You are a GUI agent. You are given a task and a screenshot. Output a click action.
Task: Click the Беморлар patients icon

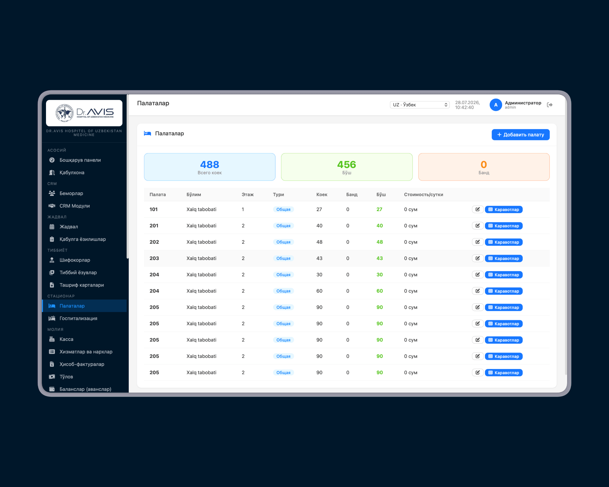pos(52,193)
